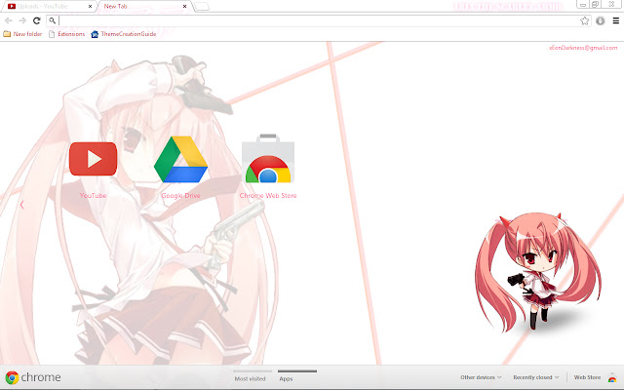The width and height of the screenshot is (624, 390).
Task: Expand the Other devices dropdown
Action: coord(481,377)
